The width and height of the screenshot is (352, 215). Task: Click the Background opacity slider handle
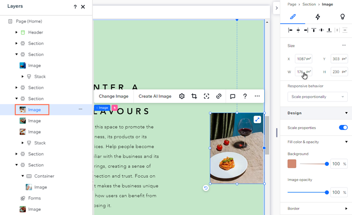[327, 164]
